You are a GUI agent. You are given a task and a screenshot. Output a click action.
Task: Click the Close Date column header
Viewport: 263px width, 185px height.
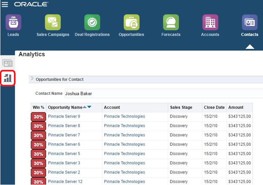214,107
